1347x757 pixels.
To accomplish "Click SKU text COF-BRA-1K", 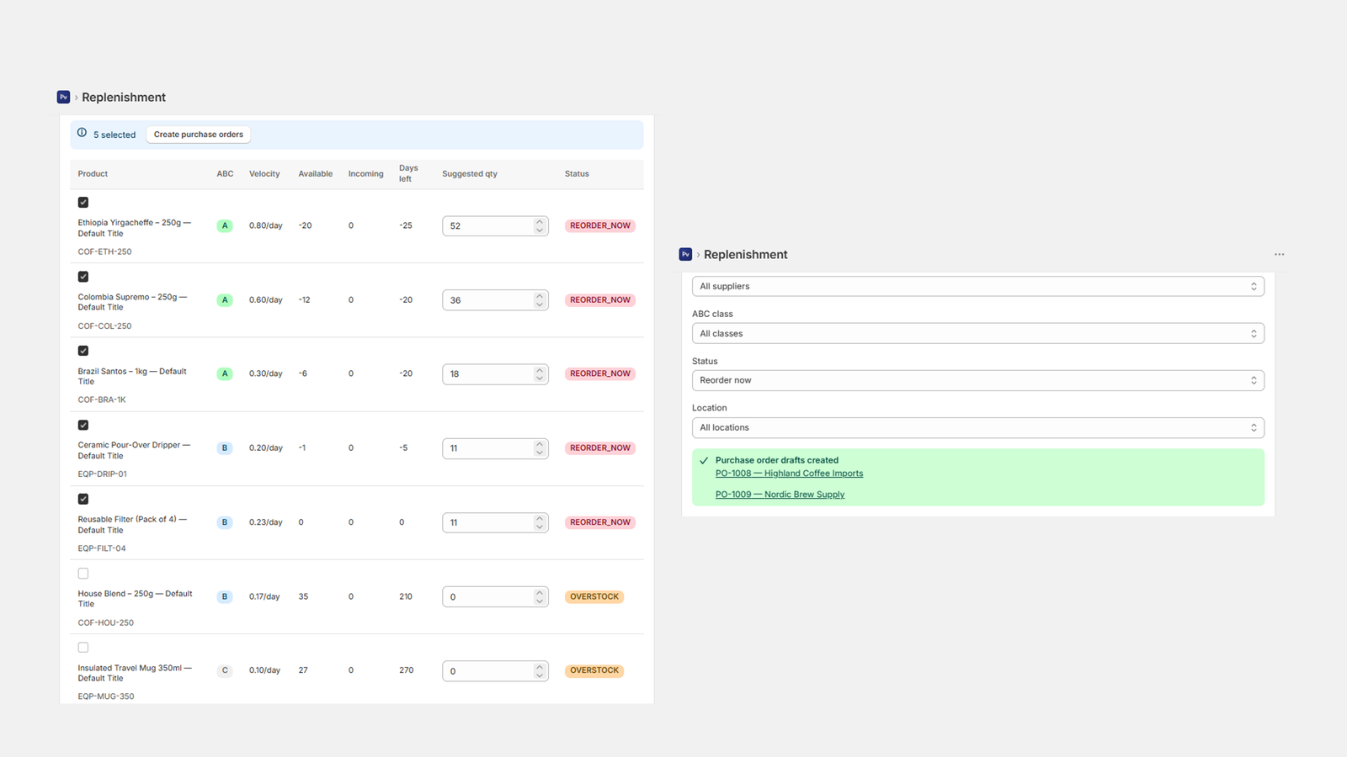I will pos(102,400).
